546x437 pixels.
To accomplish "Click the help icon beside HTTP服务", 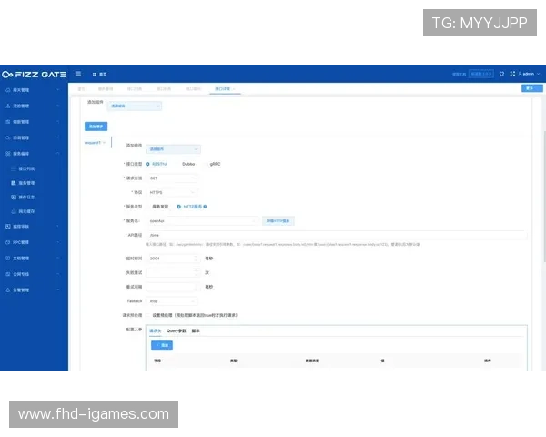I will click(x=205, y=207).
